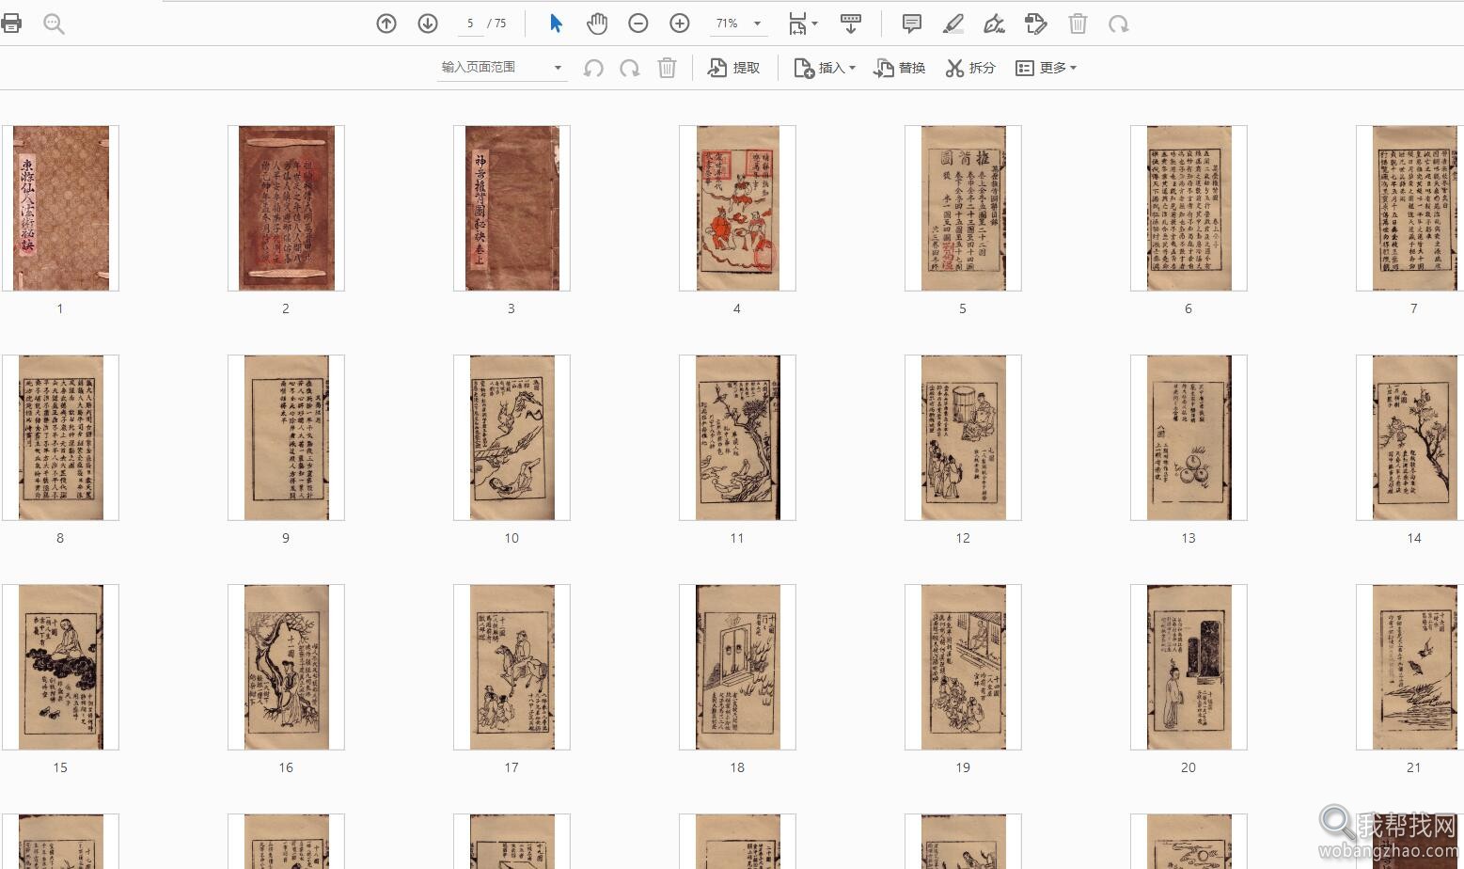Expand the page range dropdown arrow
Viewport: 1464px width, 869px height.
pos(558,68)
